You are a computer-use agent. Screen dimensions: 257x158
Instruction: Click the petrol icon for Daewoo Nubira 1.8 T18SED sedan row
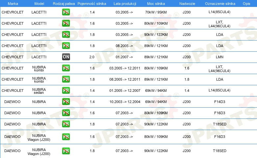(66, 124)
